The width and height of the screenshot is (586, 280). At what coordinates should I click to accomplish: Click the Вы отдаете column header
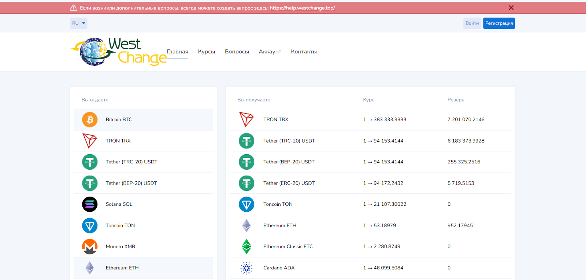[95, 100]
